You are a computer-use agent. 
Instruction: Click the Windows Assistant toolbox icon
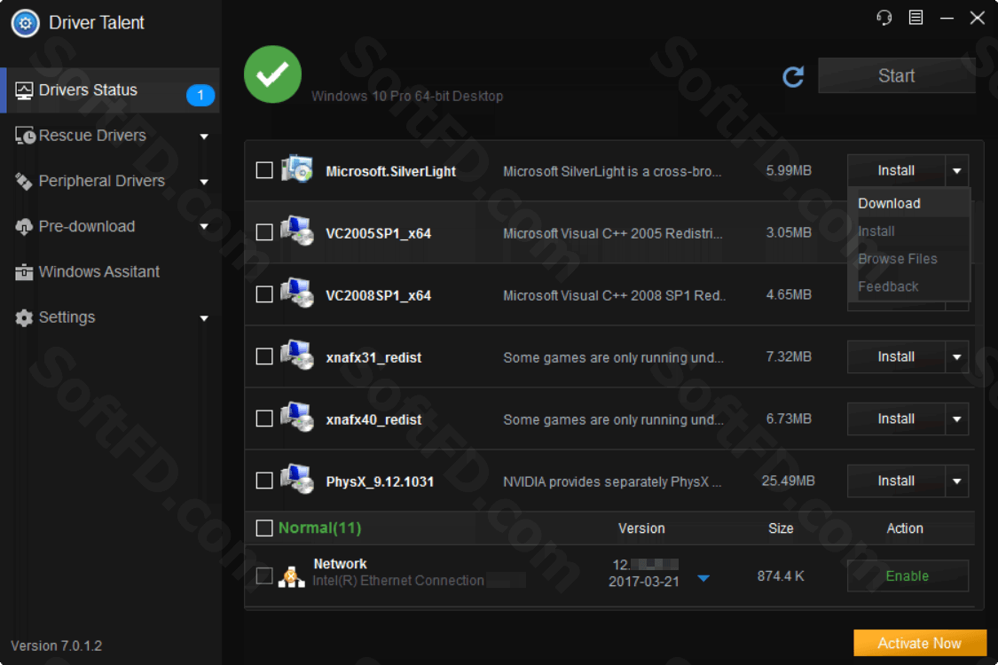(x=24, y=272)
